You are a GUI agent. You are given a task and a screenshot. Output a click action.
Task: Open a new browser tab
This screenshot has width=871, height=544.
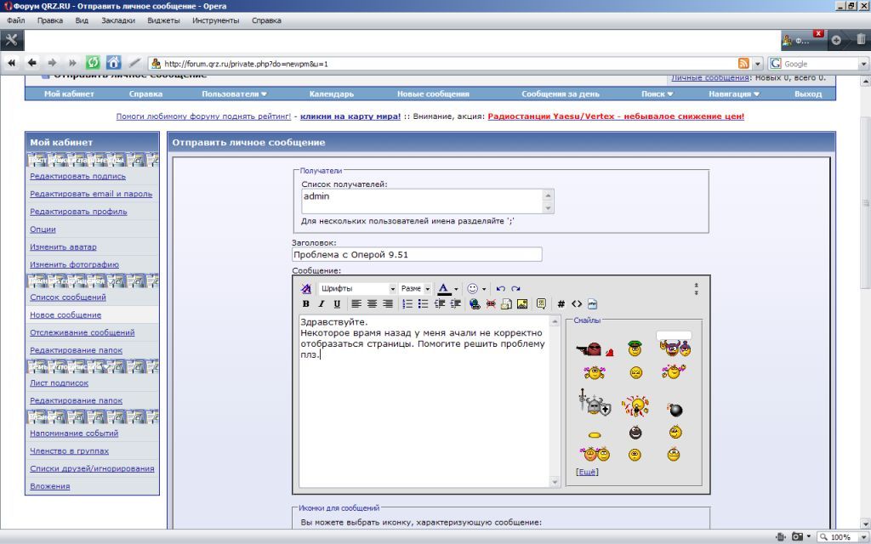(x=836, y=40)
